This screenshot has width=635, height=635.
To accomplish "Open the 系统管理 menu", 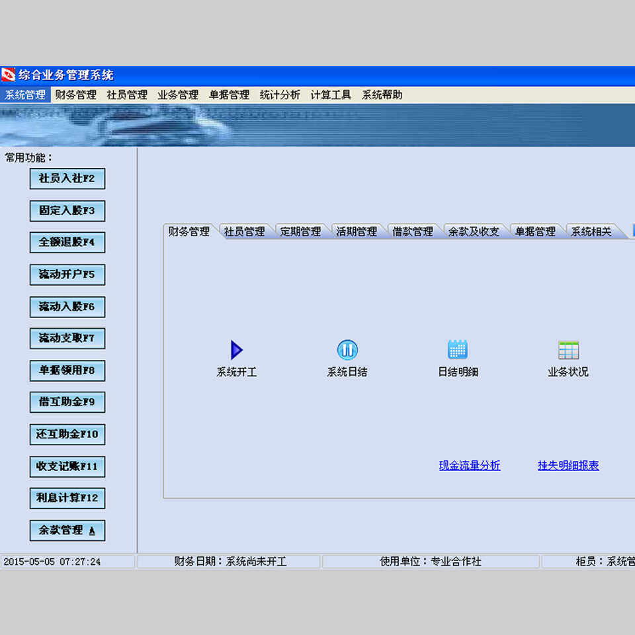I will [x=25, y=95].
